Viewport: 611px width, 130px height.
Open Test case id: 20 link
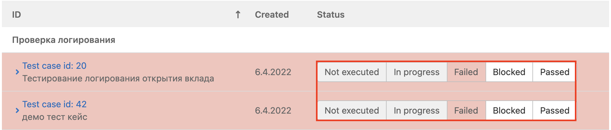click(54, 66)
